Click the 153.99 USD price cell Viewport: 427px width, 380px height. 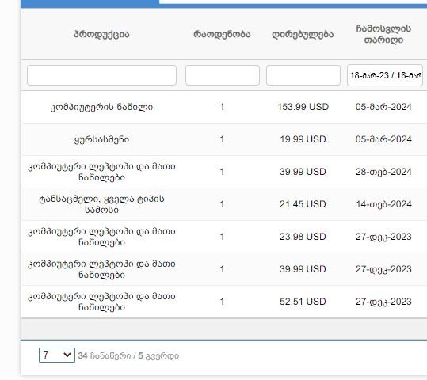click(303, 107)
